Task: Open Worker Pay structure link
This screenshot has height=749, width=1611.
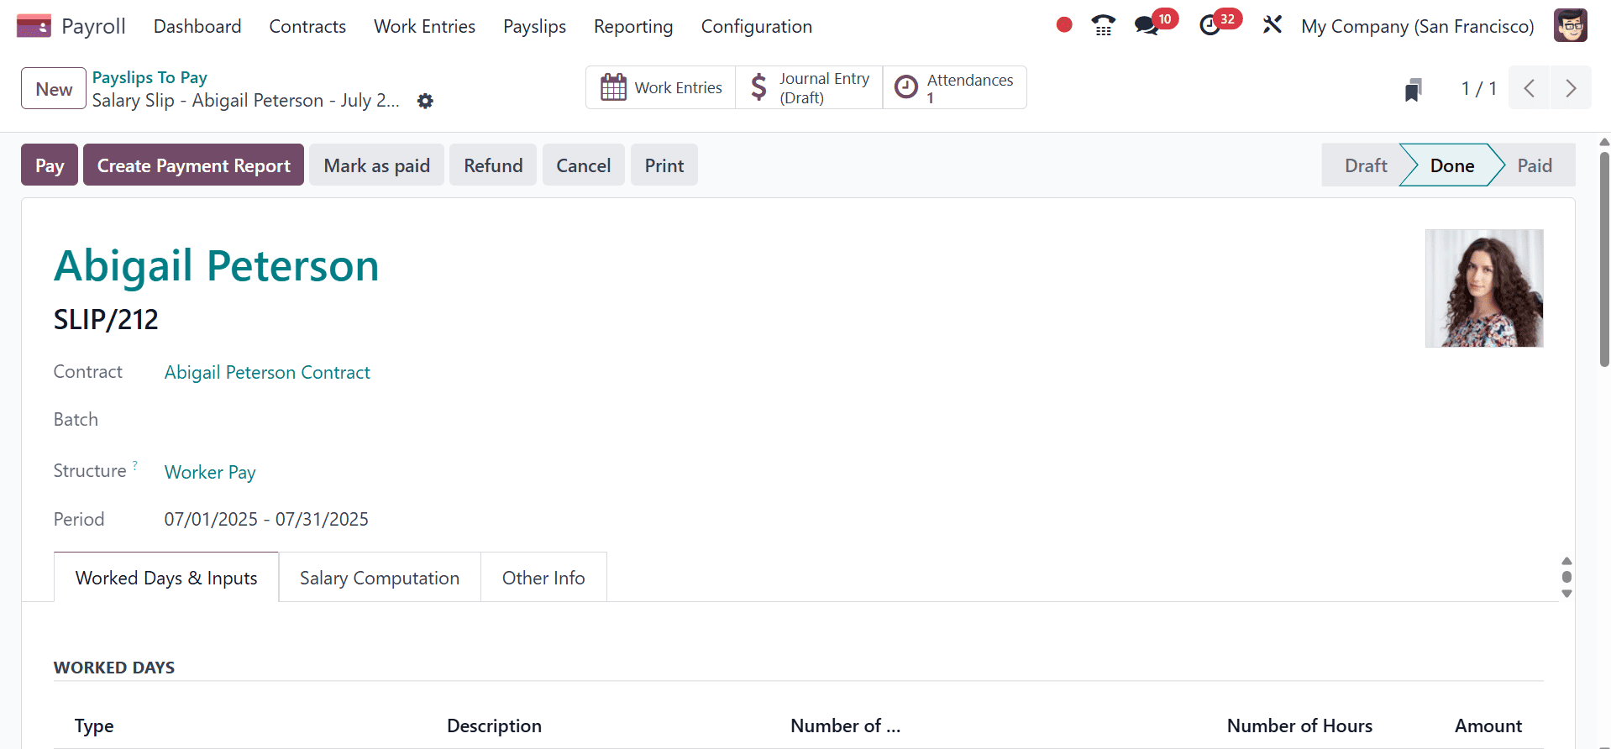Action: coord(210,472)
